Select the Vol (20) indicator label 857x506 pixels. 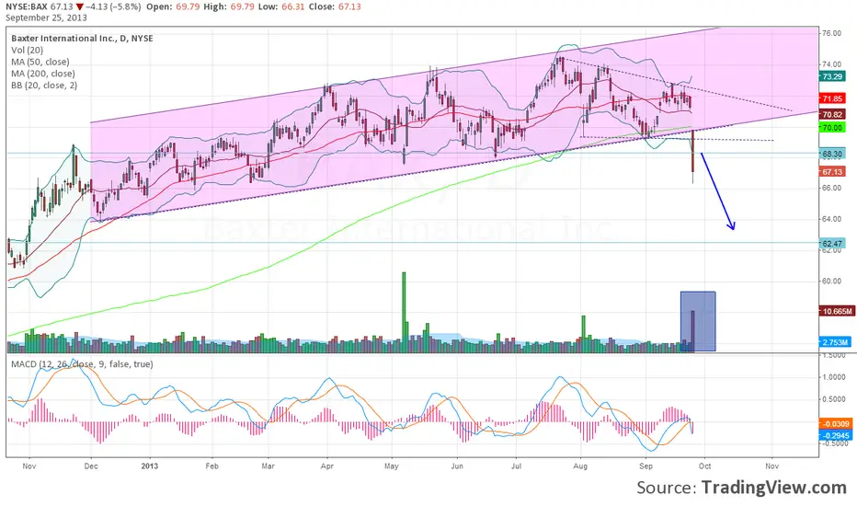point(27,50)
